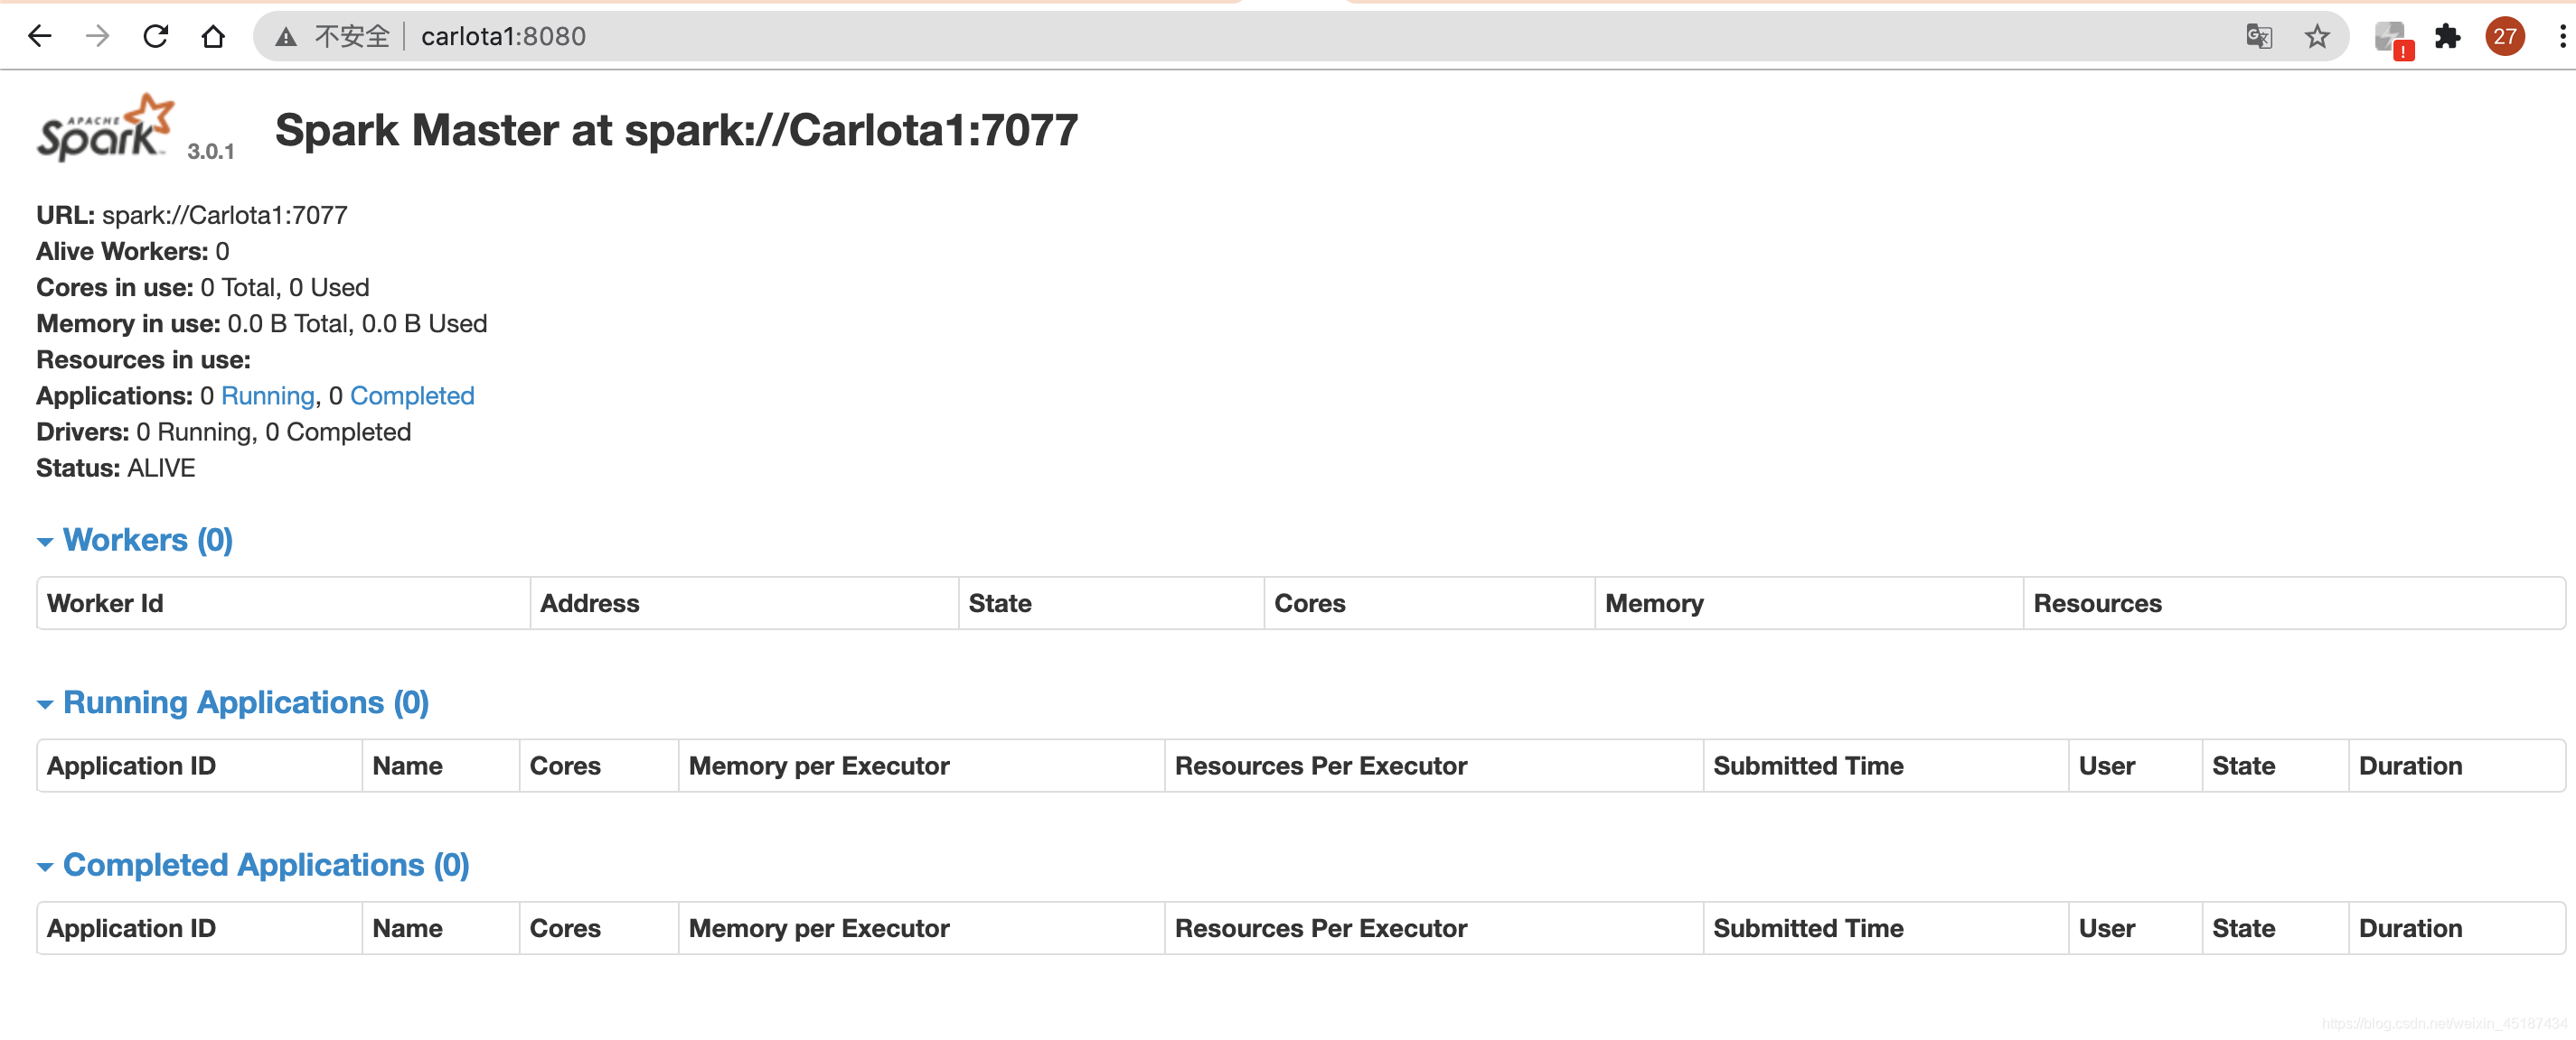Click the browser refresh/reload icon
Viewport: 2576px width, 1040px height.
(155, 36)
